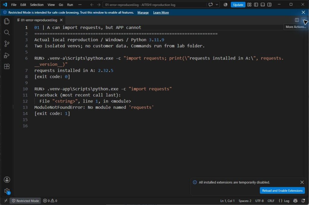Click Reload and Enable Extensions
Image resolution: width=309 pixels, height=205 pixels.
pyautogui.click(x=282, y=191)
